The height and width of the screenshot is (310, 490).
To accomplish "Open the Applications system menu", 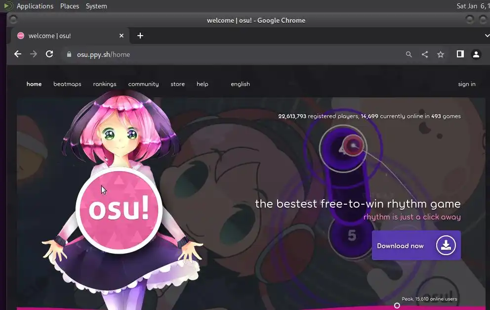I will 35,6.
